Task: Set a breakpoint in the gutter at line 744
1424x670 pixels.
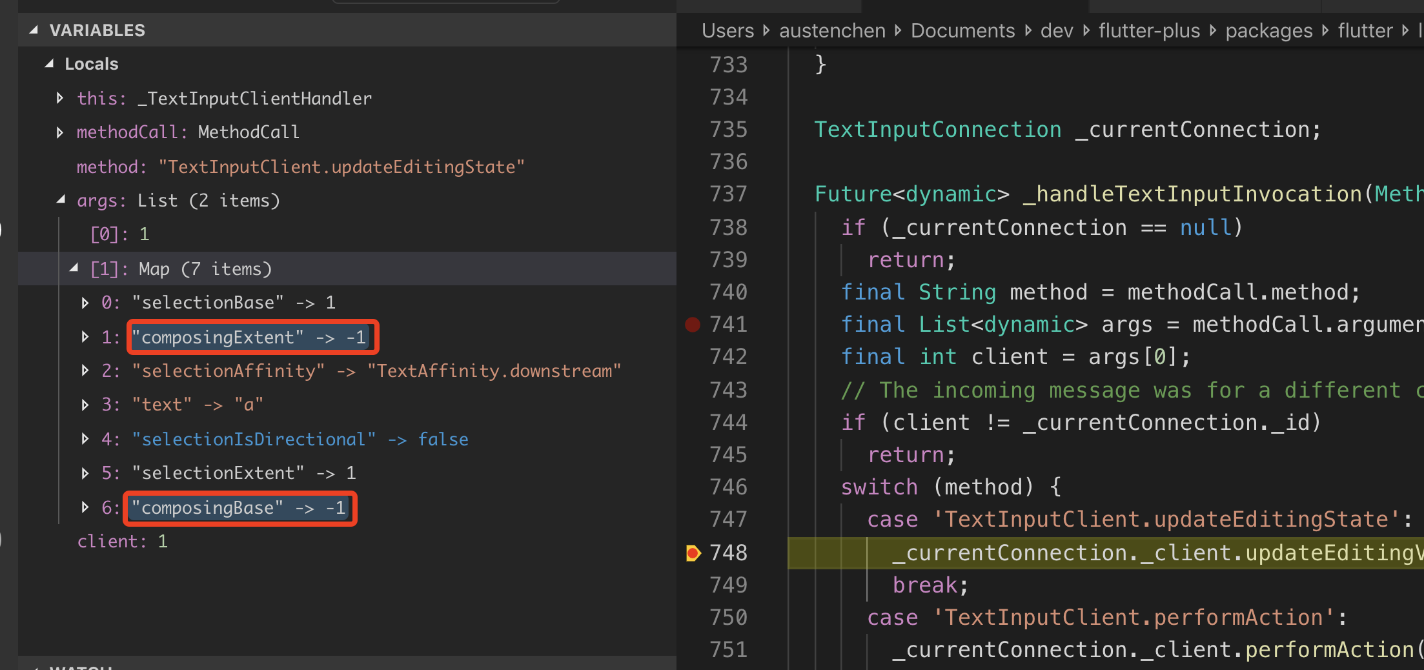Action: (x=692, y=422)
